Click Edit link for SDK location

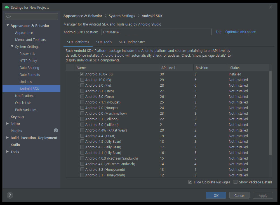click(218, 32)
